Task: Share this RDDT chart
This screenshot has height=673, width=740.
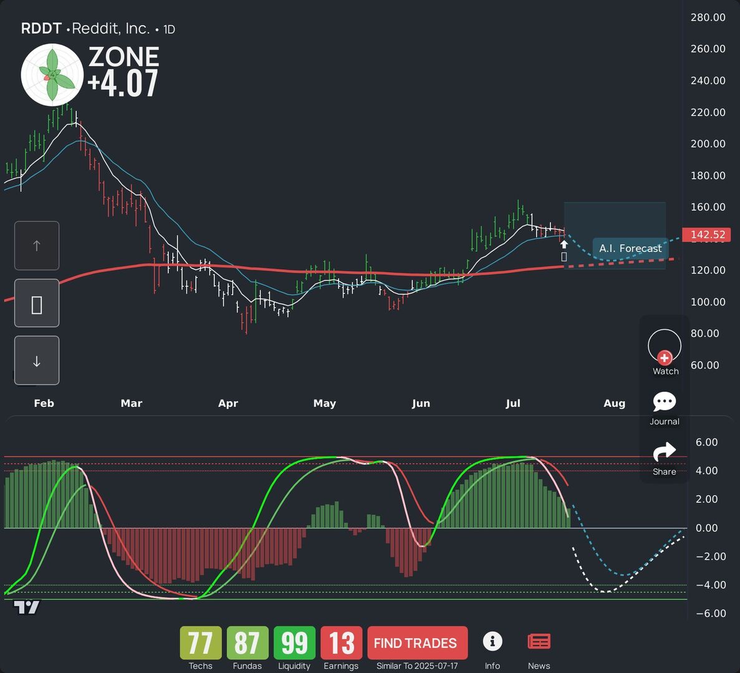Action: pos(665,459)
